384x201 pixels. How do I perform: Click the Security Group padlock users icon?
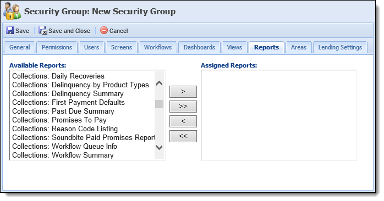[12, 11]
